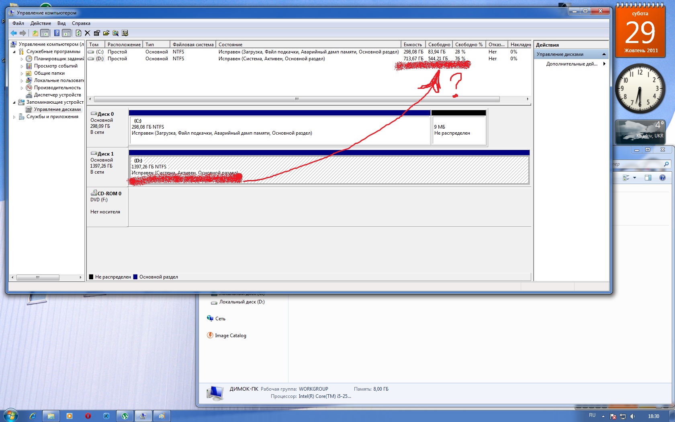Collapse the Служебные программы tree node
Image resolution: width=675 pixels, height=422 pixels.
pyautogui.click(x=14, y=52)
